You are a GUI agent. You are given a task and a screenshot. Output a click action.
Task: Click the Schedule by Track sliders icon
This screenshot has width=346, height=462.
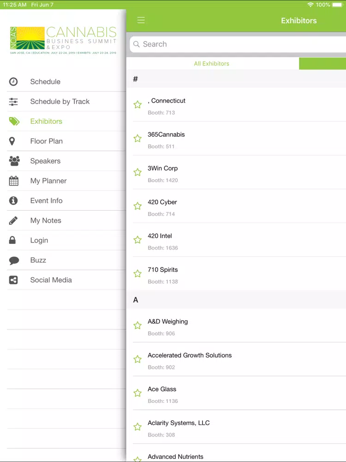tap(13, 102)
